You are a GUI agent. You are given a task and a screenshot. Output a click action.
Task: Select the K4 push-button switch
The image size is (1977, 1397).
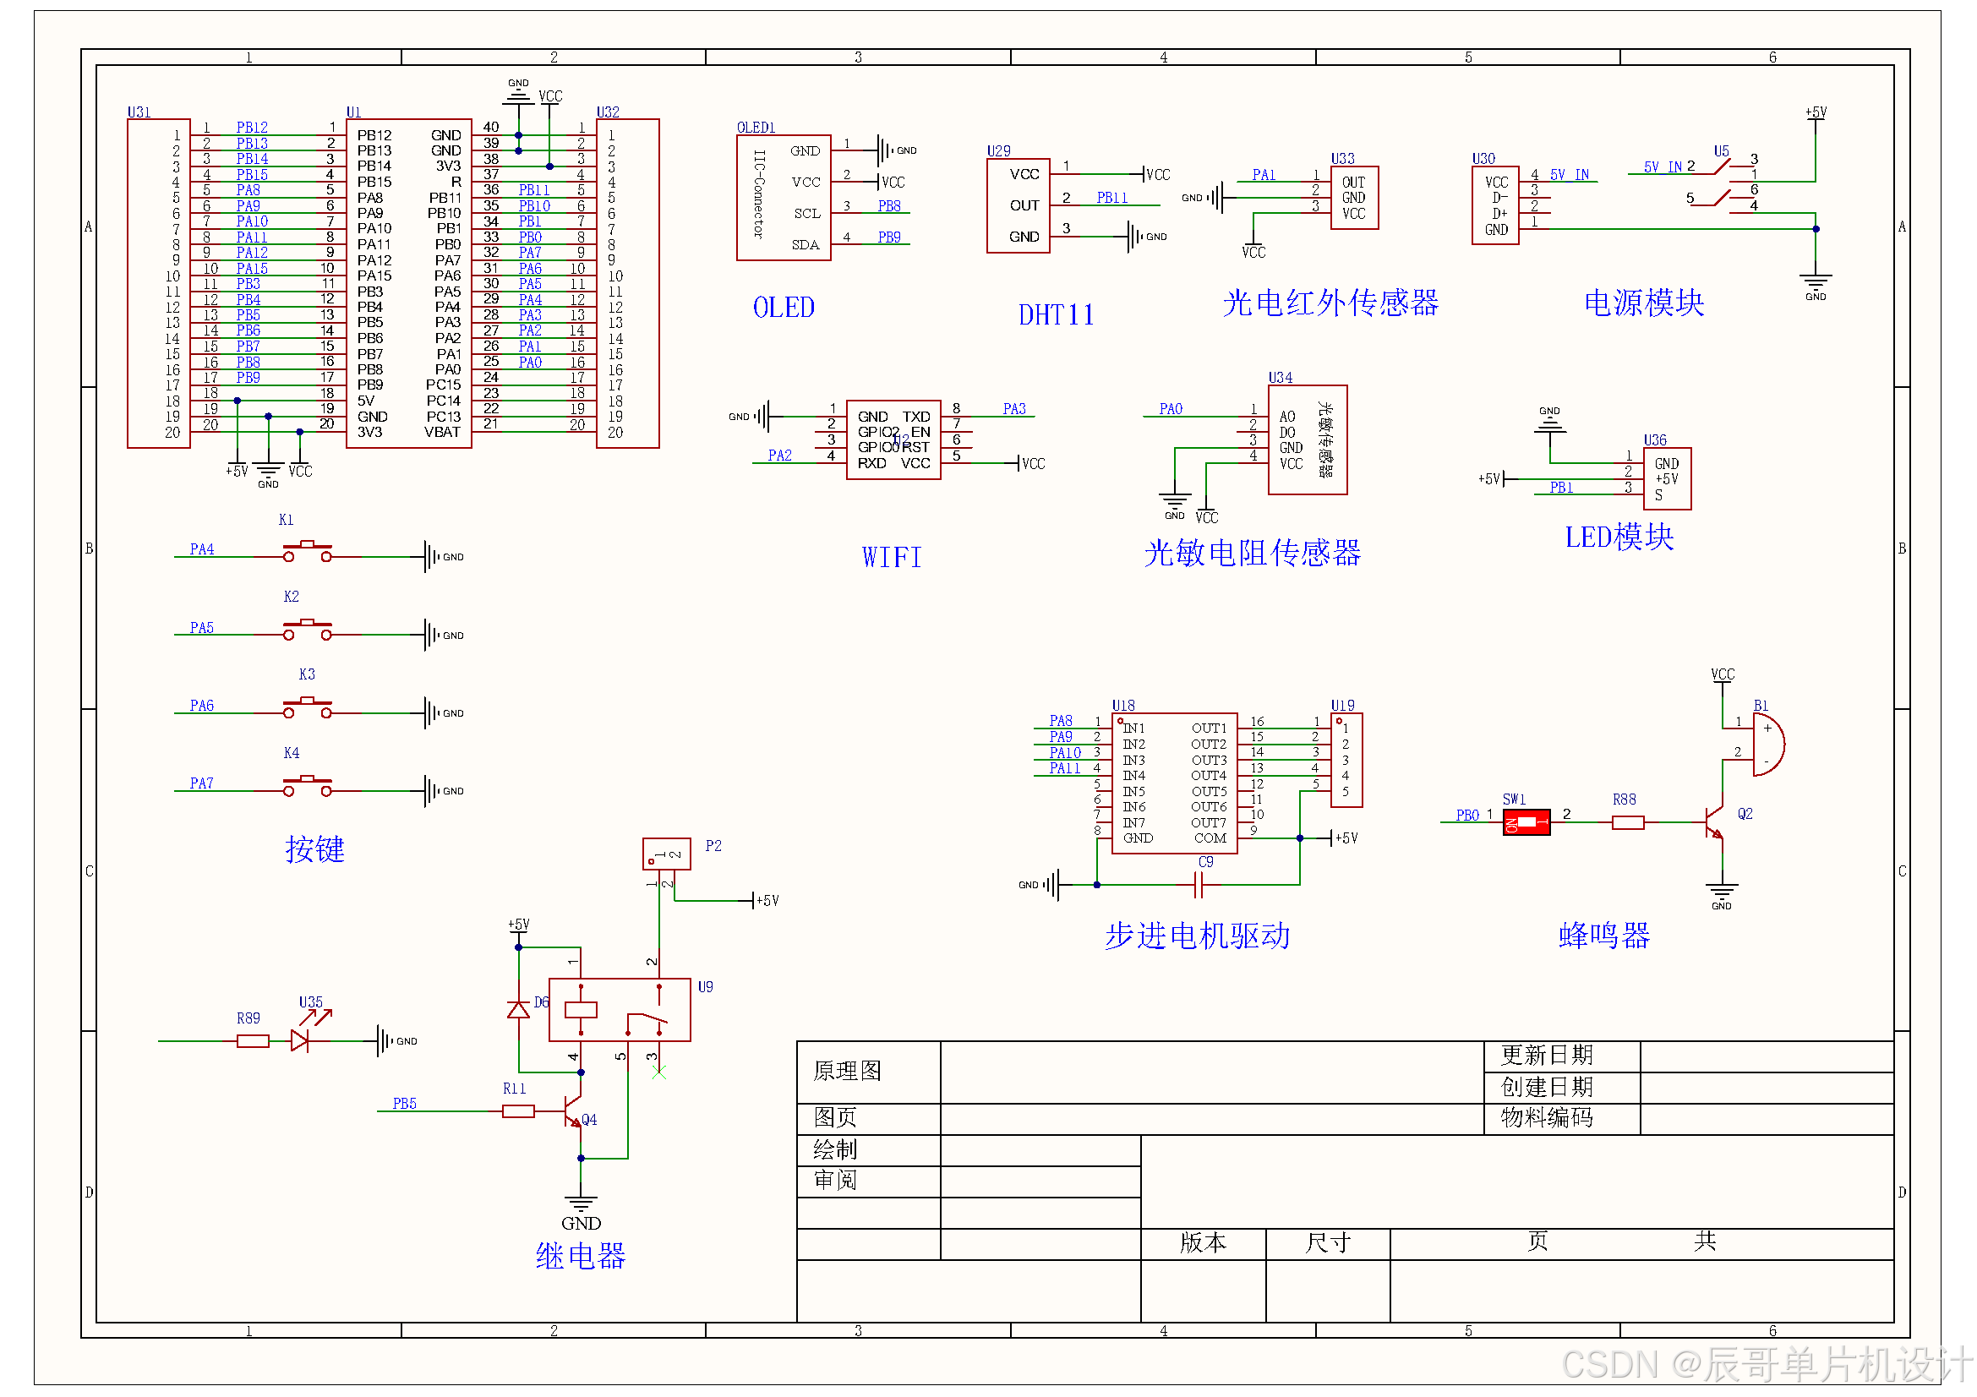click(x=308, y=786)
